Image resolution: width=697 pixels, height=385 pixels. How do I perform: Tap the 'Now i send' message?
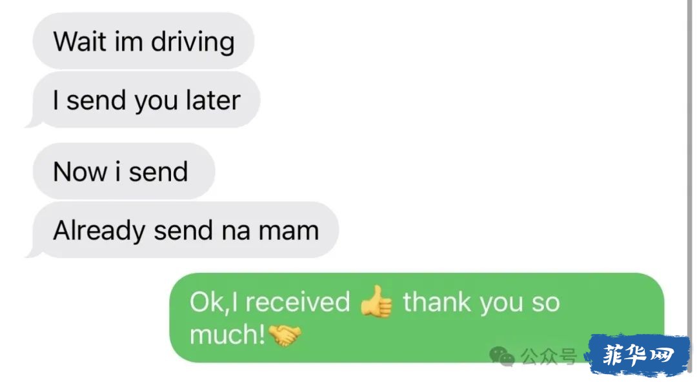click(123, 171)
